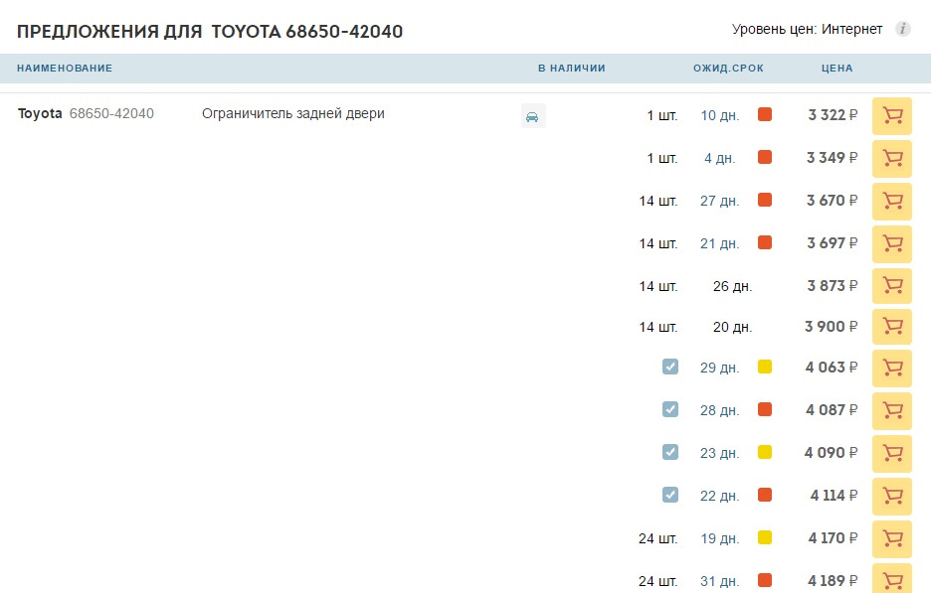Open the price level info icon
Image resolution: width=931 pixels, height=593 pixels.
(x=903, y=29)
